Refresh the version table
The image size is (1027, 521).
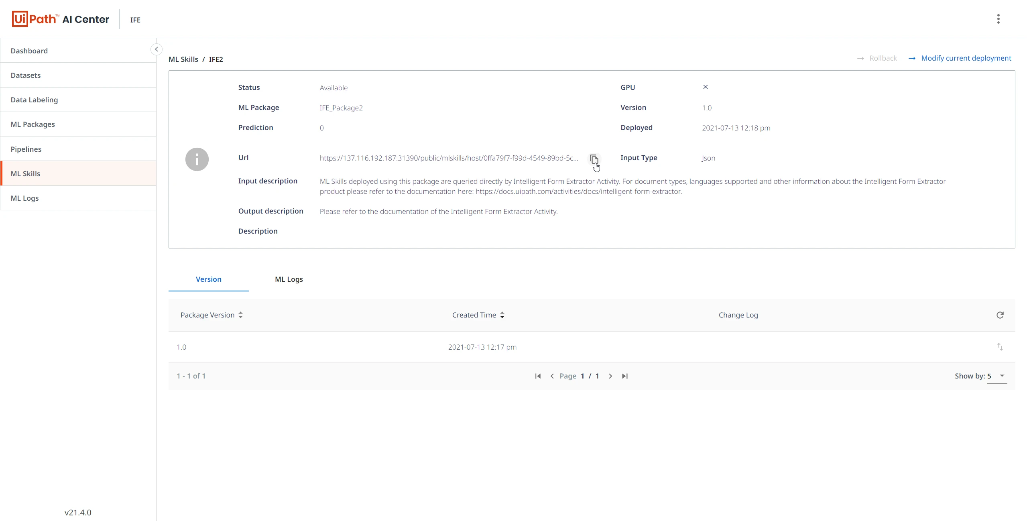(1000, 315)
